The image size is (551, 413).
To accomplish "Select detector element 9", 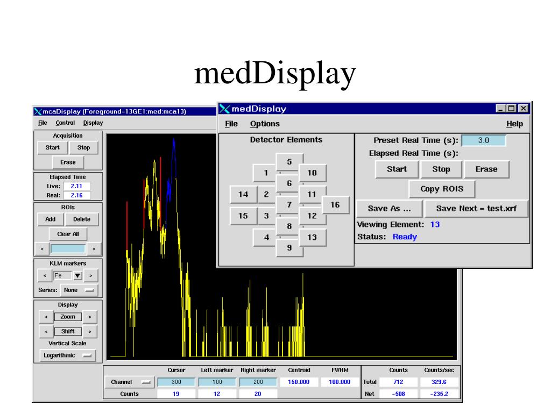I will [289, 248].
